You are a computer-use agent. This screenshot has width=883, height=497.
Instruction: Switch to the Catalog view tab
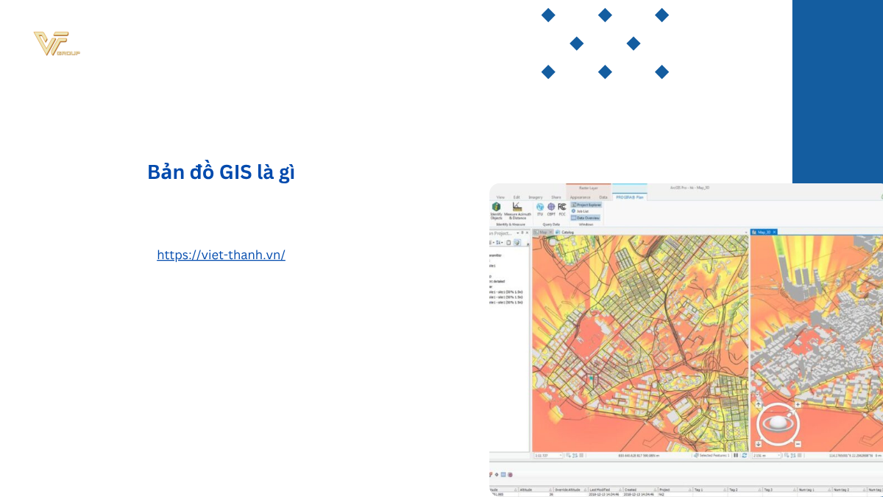565,233
